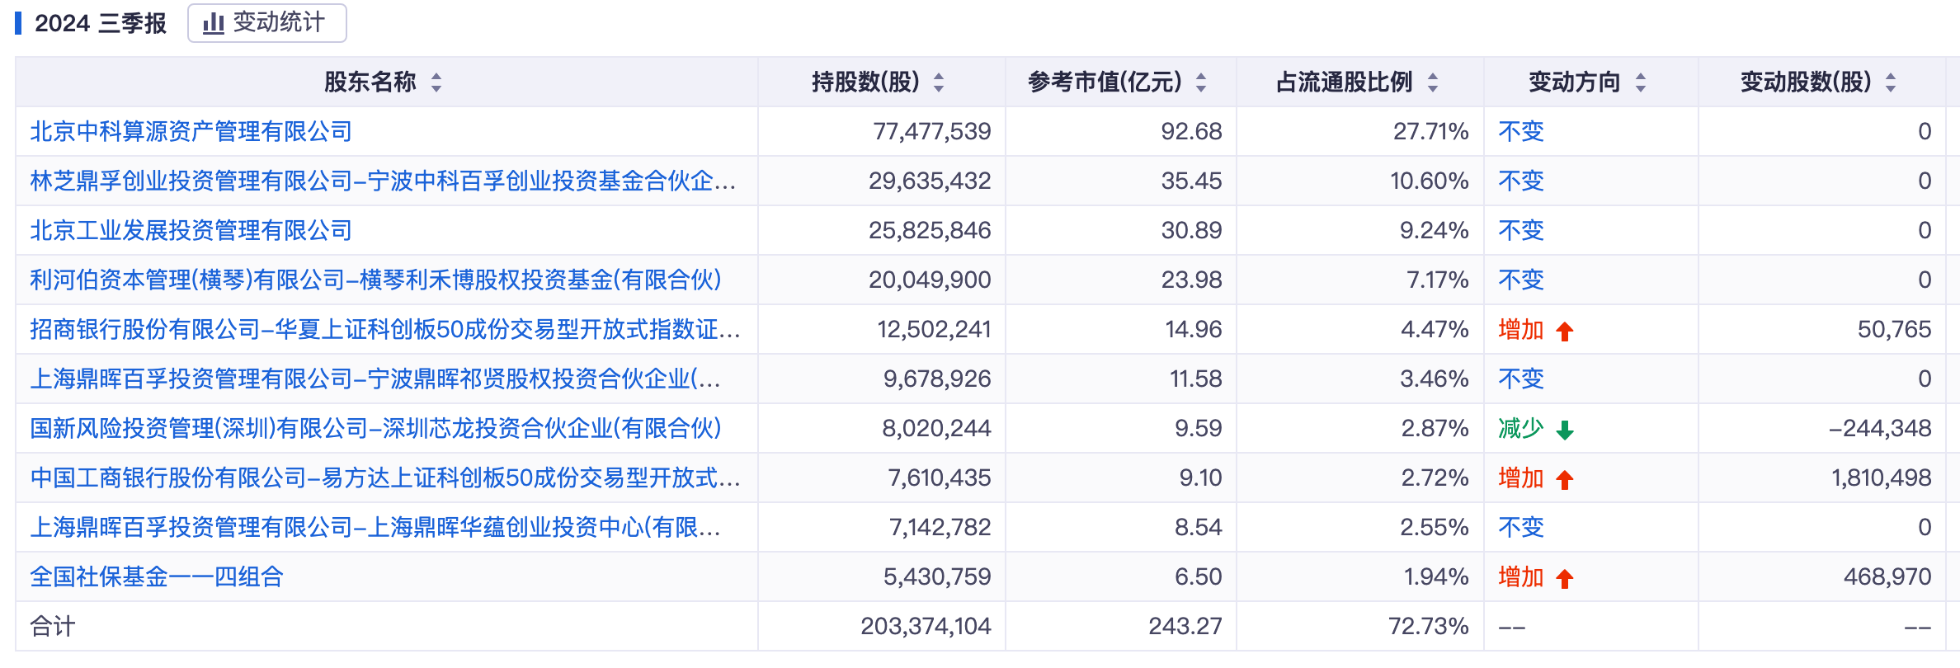Click 增加 in 全国社保基金 row
Screen dimensions: 1960x668
coord(1521,576)
